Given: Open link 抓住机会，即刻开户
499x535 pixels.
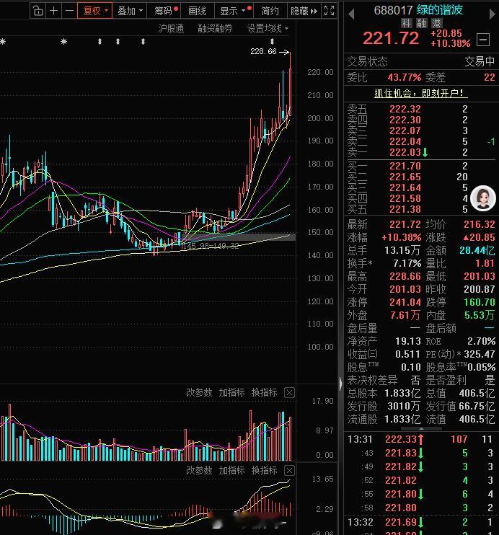Looking at the screenshot, I should 421,93.
